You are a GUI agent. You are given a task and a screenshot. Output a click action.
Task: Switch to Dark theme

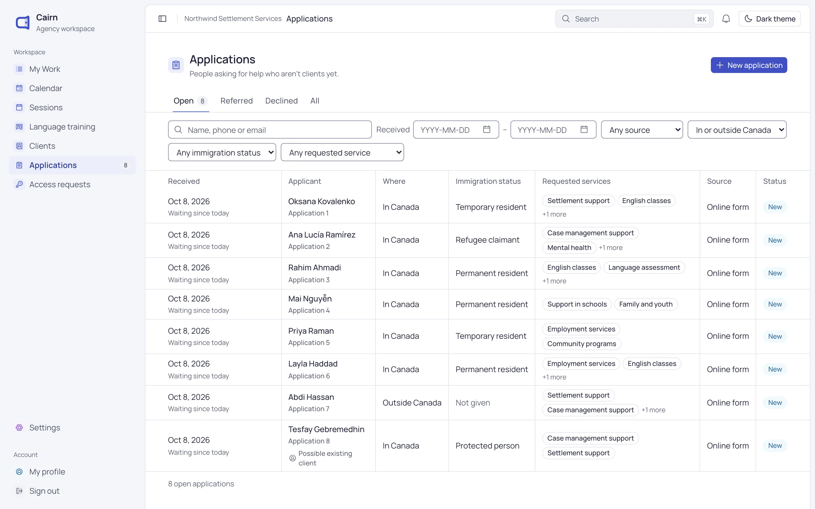[x=769, y=19]
